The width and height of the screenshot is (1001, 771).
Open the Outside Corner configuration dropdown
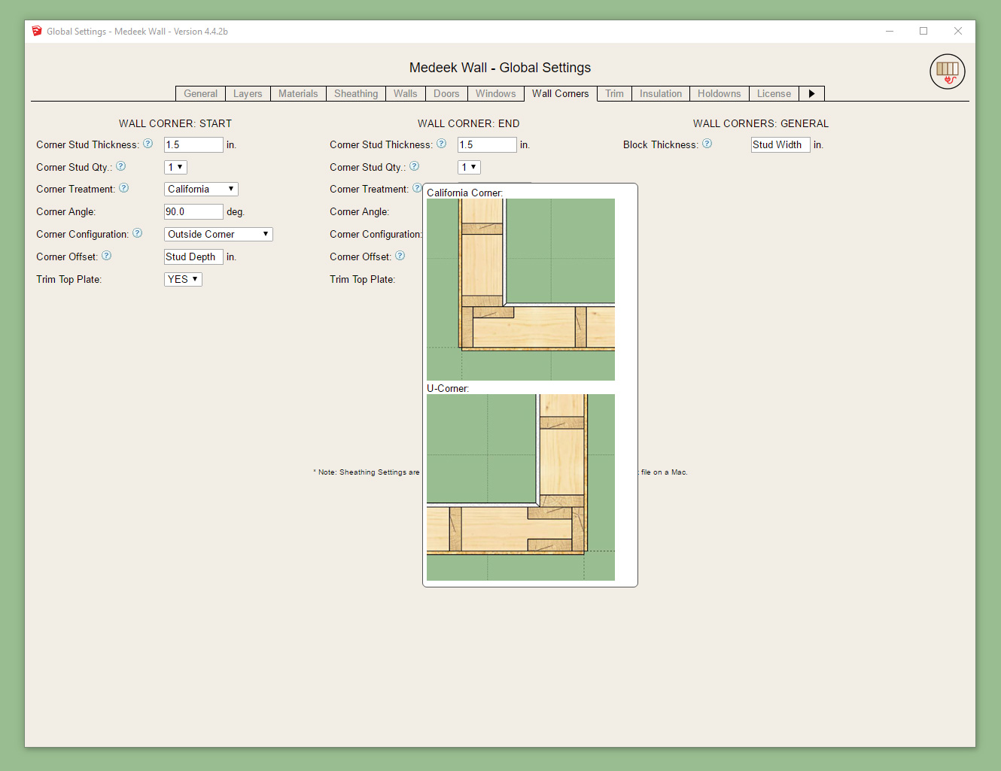coord(218,235)
